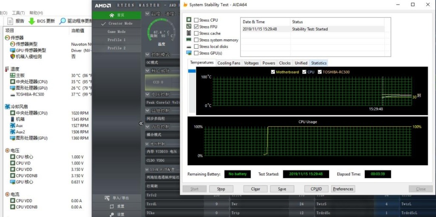
Task: Open the Tools menu in AIDA64
Action: click(18, 13)
